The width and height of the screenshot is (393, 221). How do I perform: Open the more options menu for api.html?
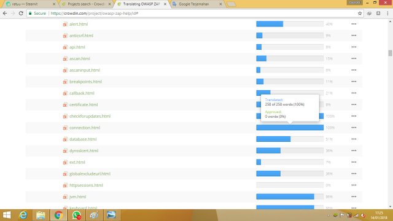(354, 47)
